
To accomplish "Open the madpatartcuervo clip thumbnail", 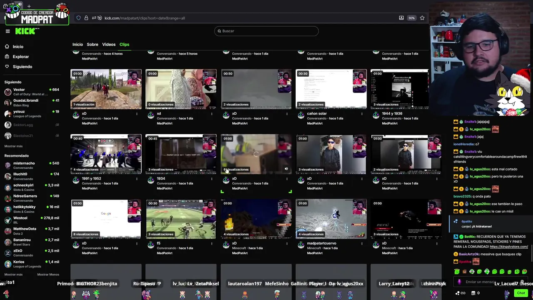I will [331, 219].
